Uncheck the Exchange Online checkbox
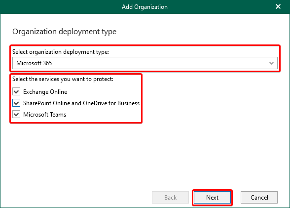This screenshot has width=290, height=208. point(16,92)
